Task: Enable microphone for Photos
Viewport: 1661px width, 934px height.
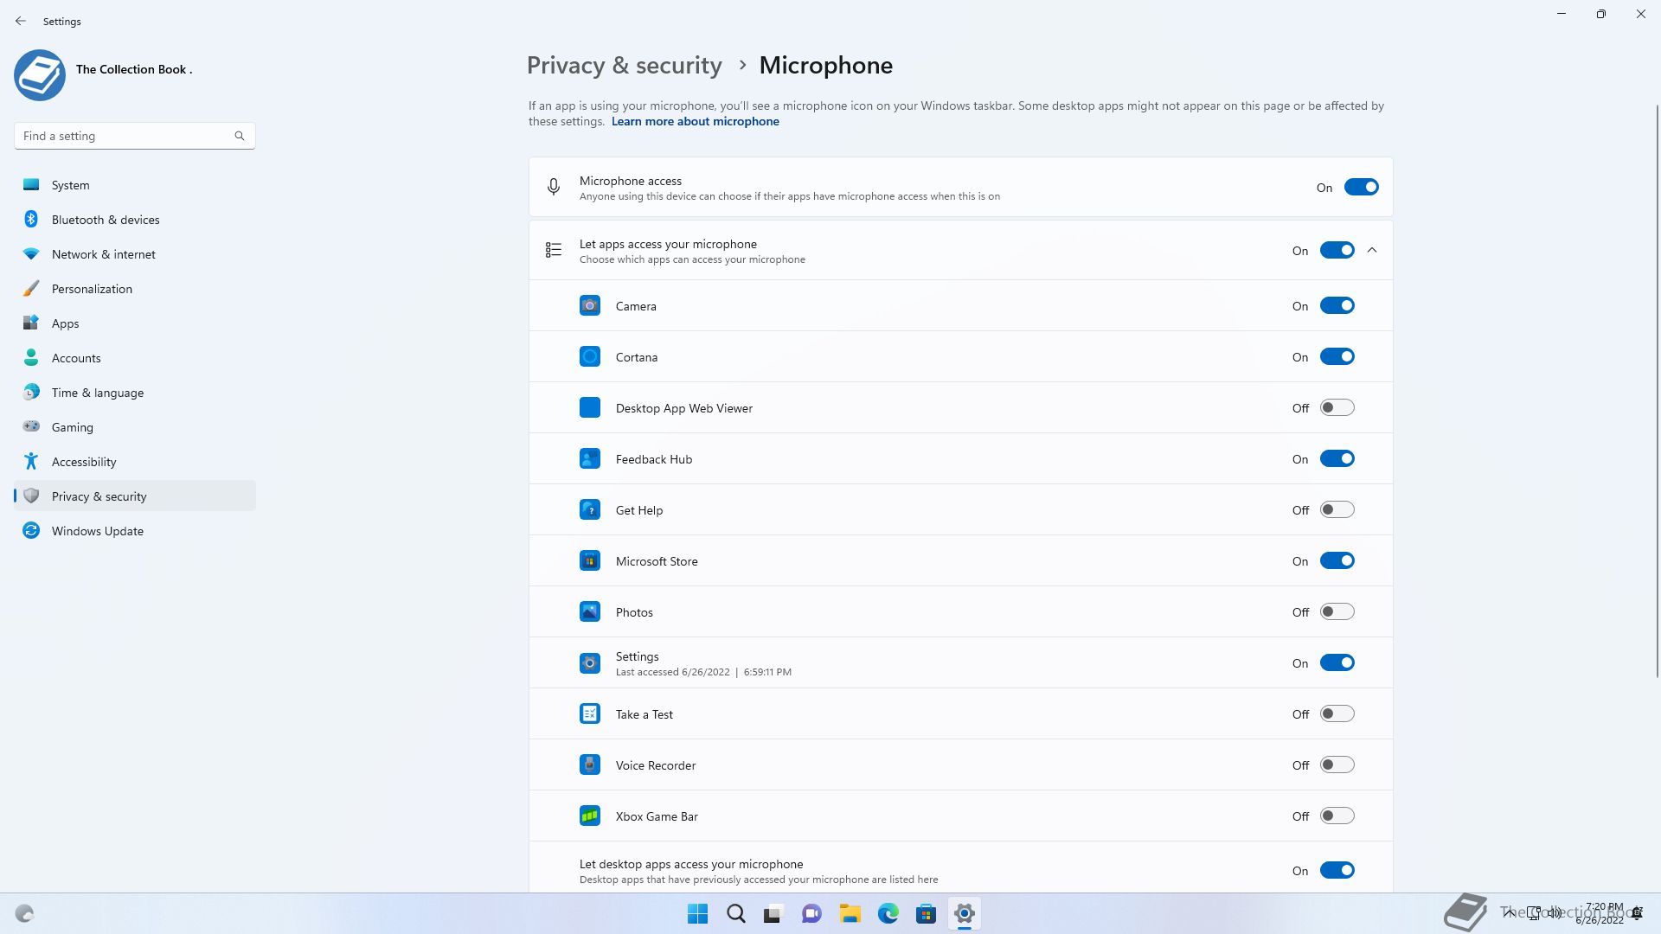Action: 1337,612
